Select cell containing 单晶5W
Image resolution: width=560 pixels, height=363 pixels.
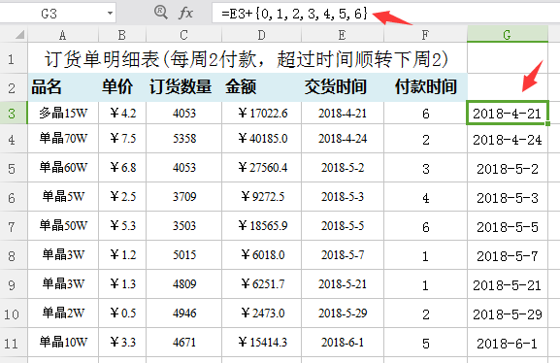pyautogui.click(x=63, y=197)
